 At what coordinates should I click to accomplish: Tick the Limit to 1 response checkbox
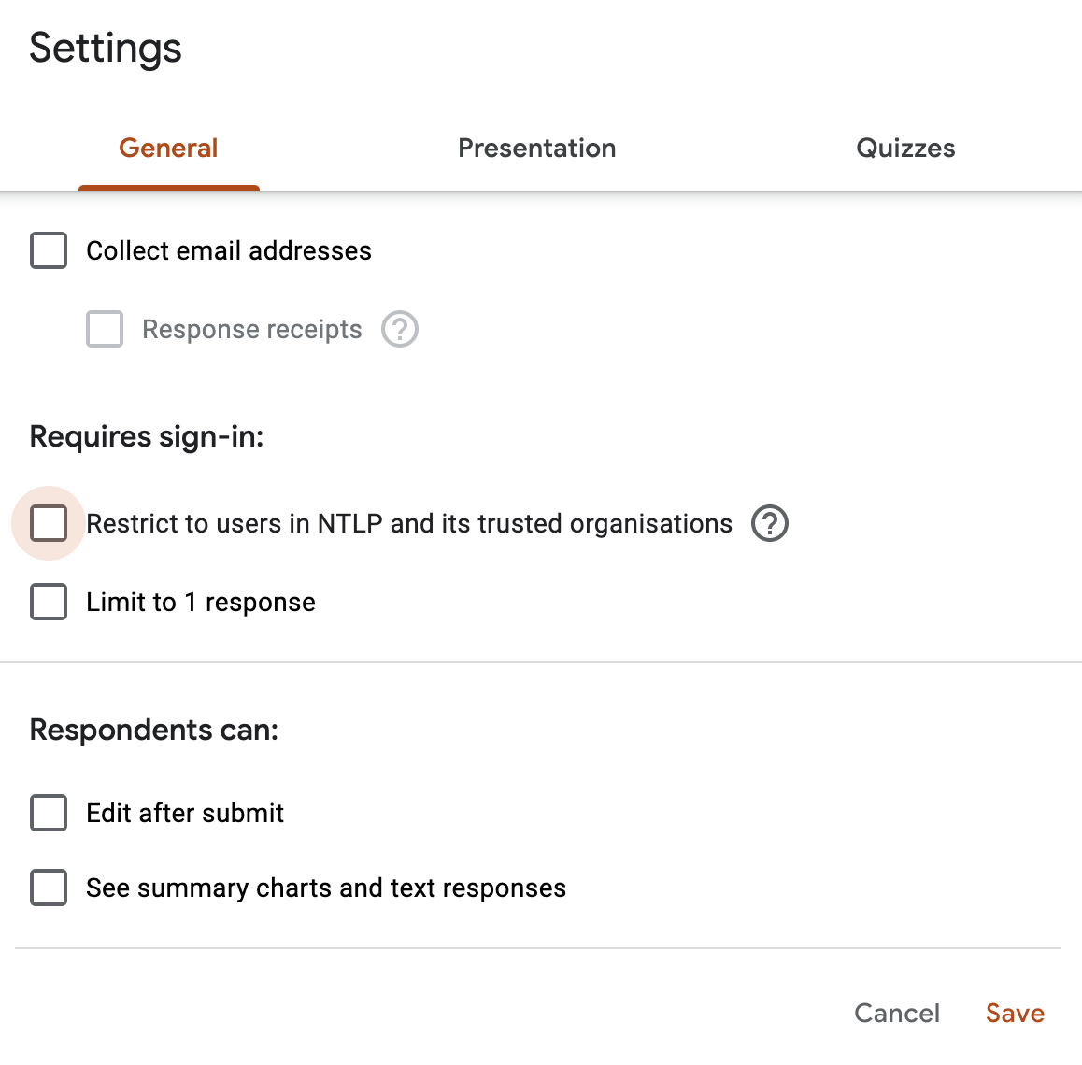[49, 603]
